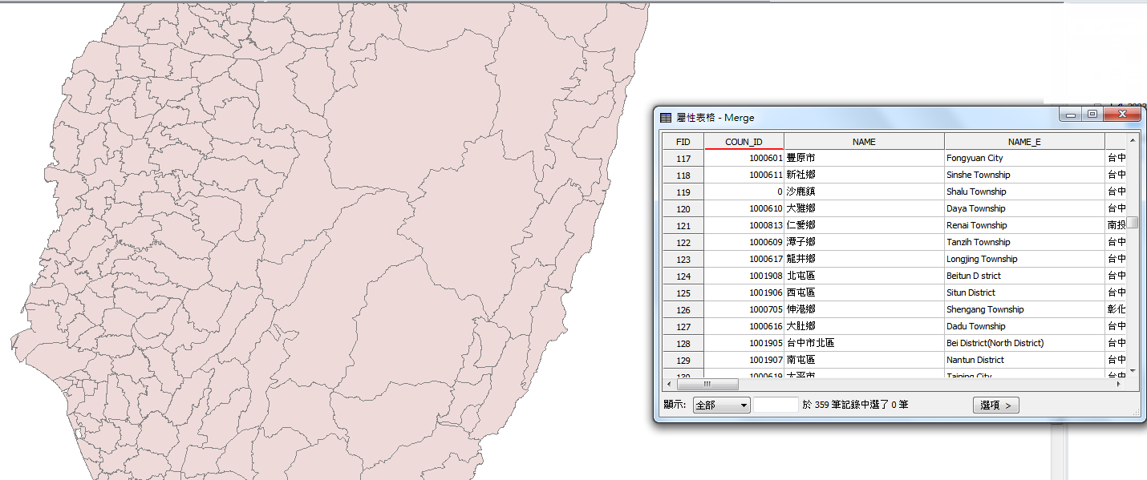Click the FID column header

point(683,142)
